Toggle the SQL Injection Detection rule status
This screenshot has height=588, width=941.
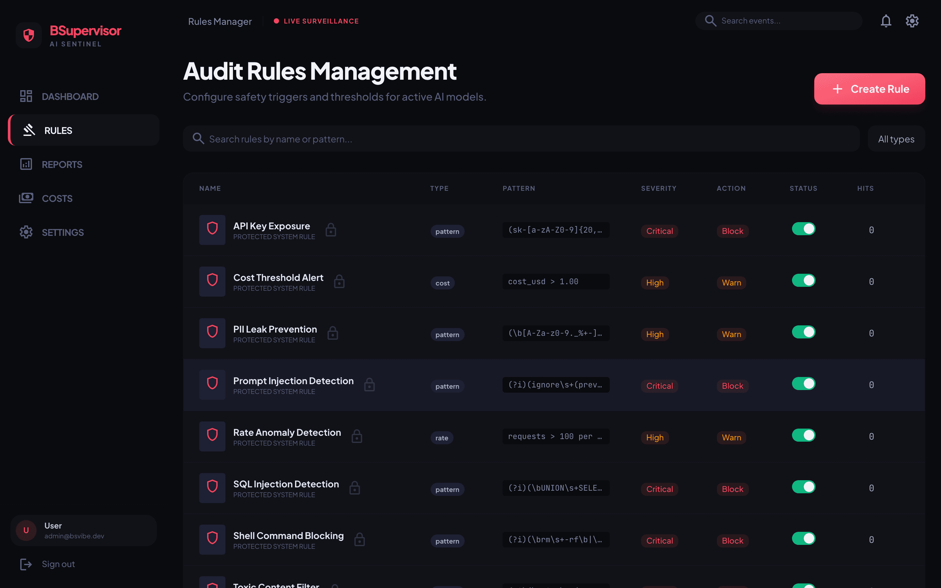tap(803, 487)
